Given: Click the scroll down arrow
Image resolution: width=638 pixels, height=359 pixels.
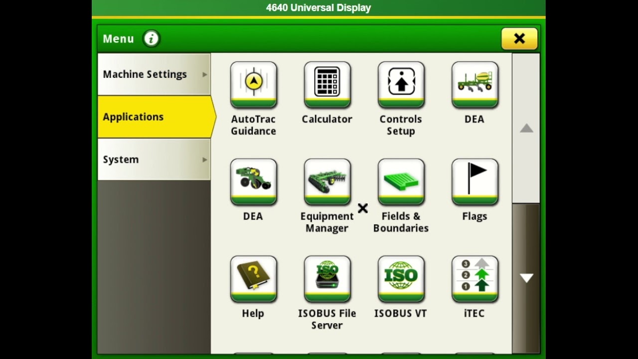Looking at the screenshot, I should (x=526, y=278).
